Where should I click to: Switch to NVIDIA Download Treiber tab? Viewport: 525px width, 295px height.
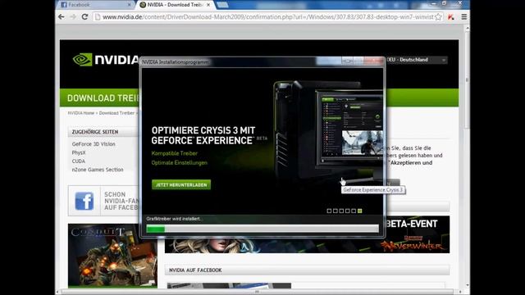[x=175, y=5]
